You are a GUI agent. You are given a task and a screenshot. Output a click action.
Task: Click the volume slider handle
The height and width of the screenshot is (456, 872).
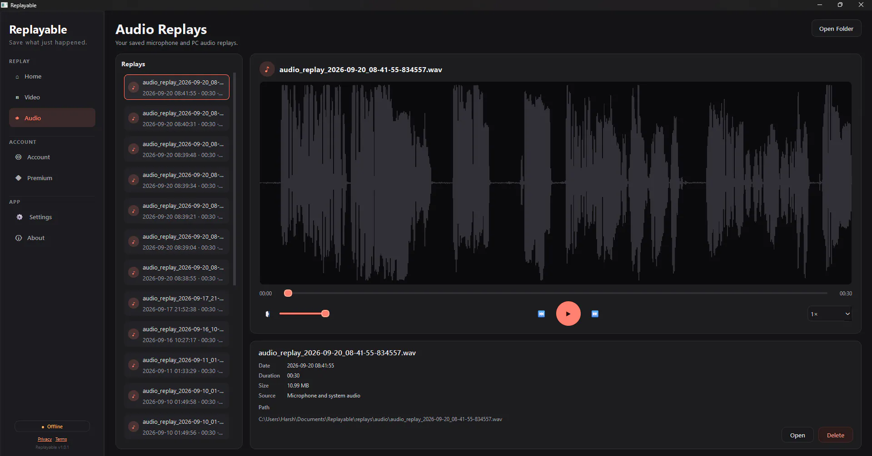click(325, 314)
